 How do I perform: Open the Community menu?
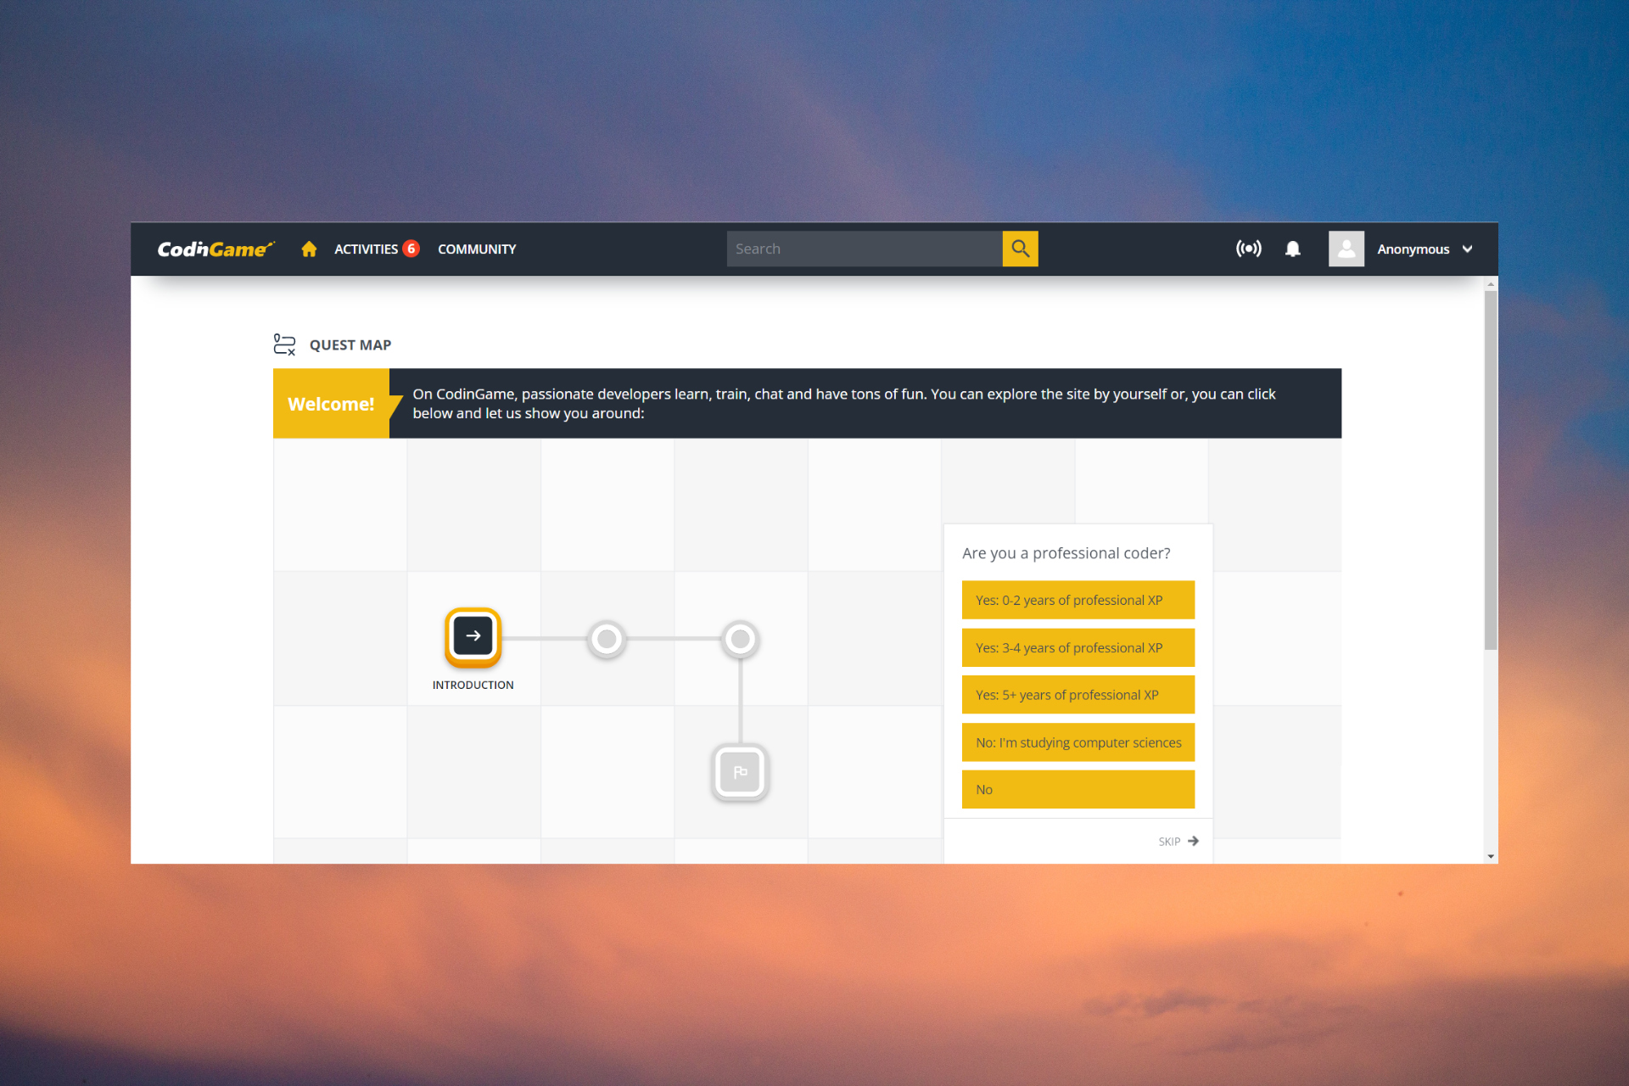pos(476,249)
